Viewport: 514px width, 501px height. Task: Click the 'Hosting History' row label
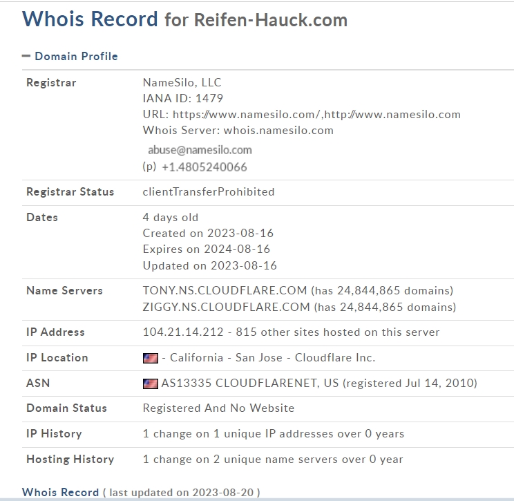click(x=70, y=460)
